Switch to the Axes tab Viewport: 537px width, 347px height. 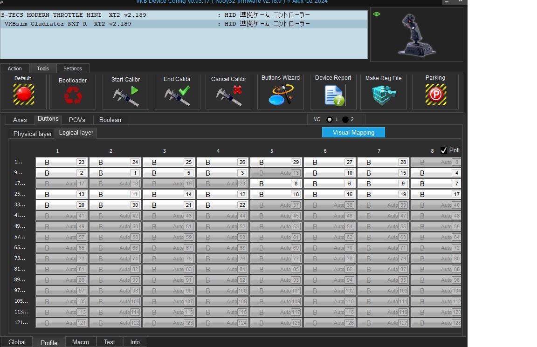(x=20, y=120)
